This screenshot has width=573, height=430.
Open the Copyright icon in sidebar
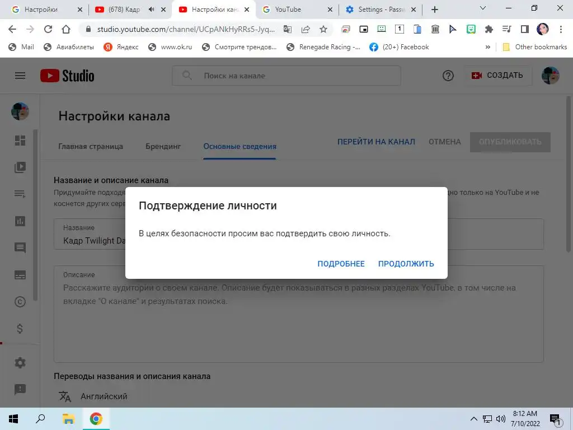click(20, 302)
